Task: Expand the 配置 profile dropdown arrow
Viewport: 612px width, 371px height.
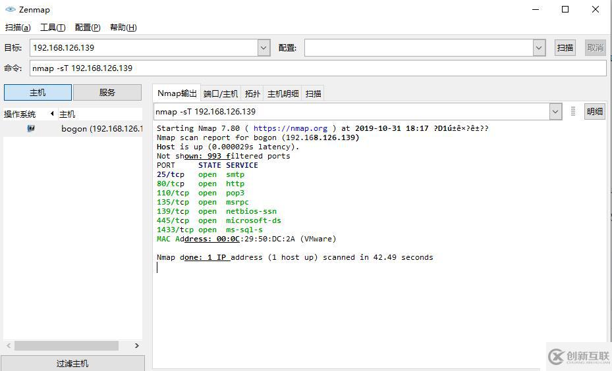Action: tap(539, 48)
